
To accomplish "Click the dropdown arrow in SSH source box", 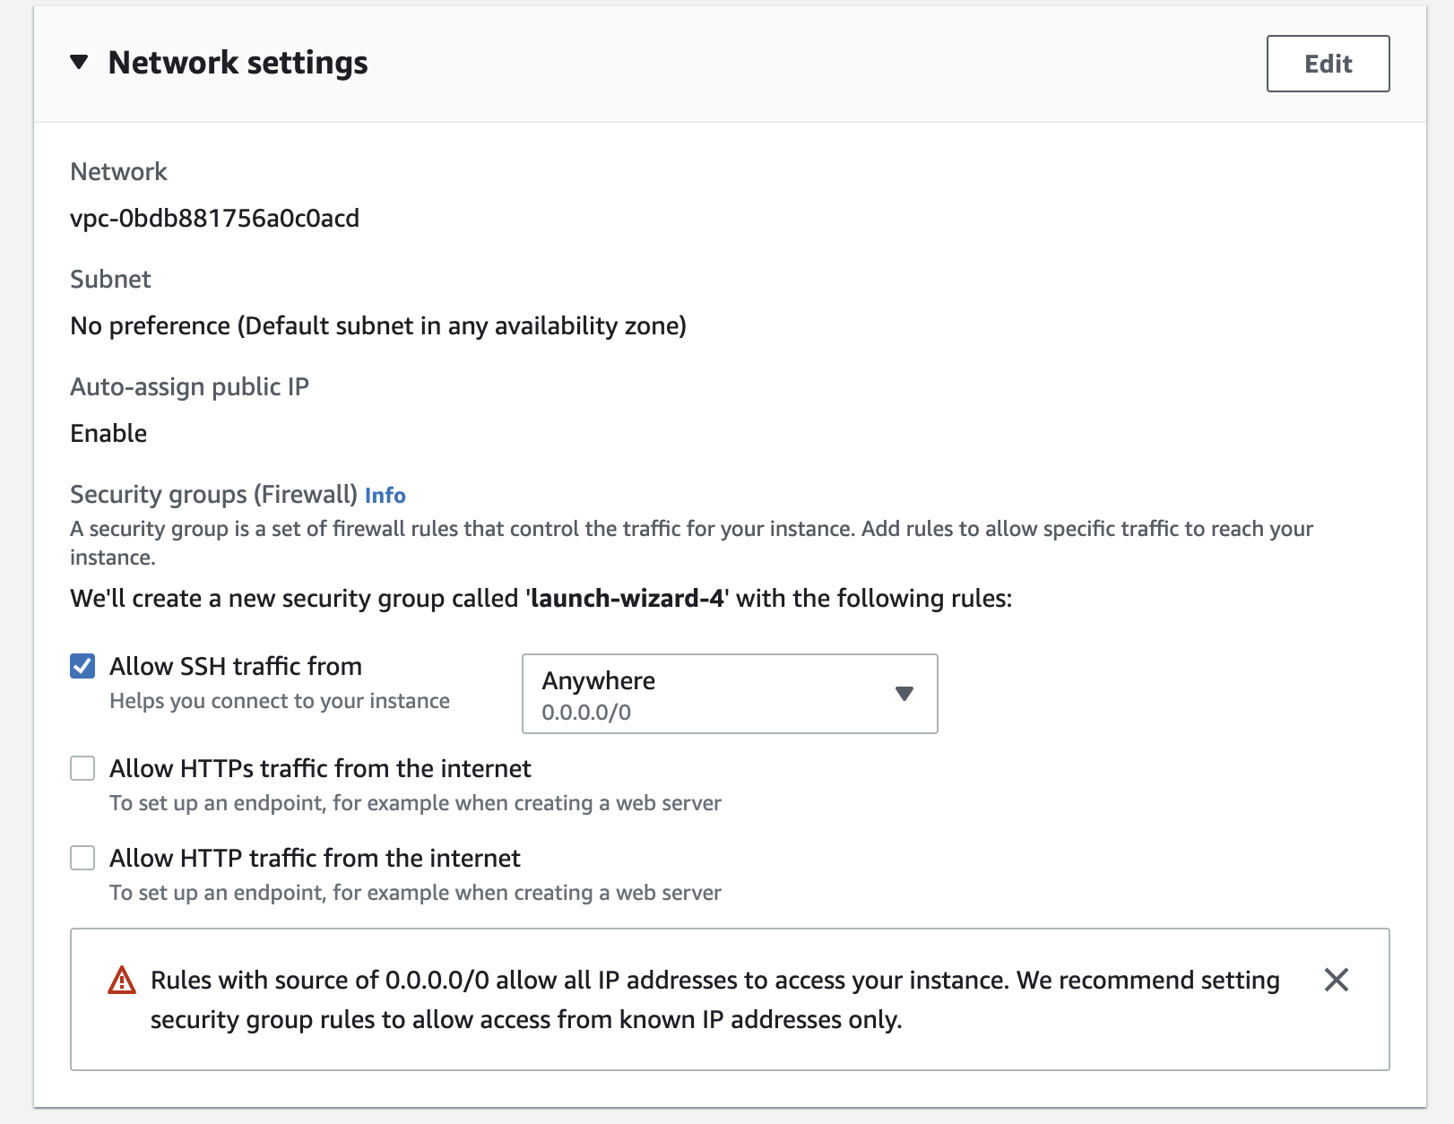I will pyautogui.click(x=904, y=694).
